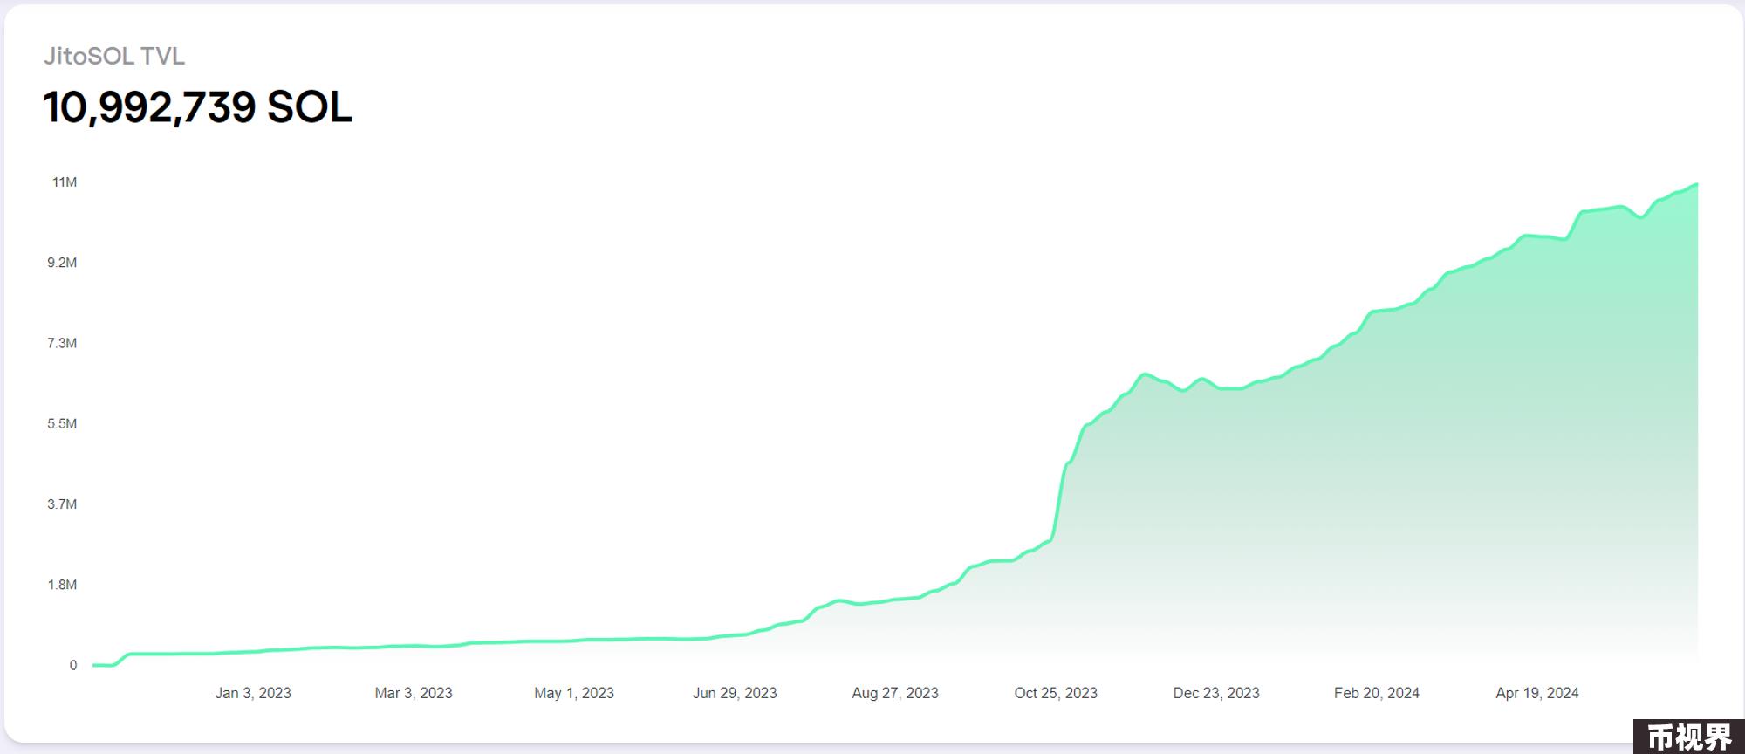Image resolution: width=1745 pixels, height=754 pixels.
Task: Click the 7.3M y-axis label
Action: tap(62, 343)
